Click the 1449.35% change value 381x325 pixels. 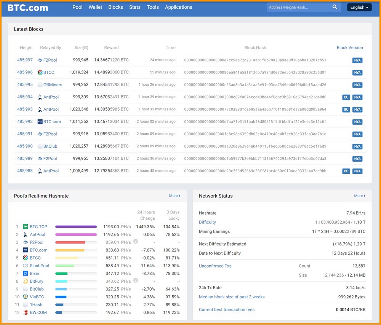pyautogui.click(x=146, y=227)
